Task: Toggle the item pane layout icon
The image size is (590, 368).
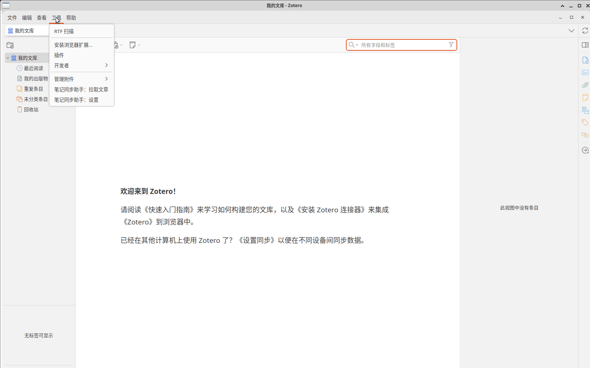Action: (585, 45)
